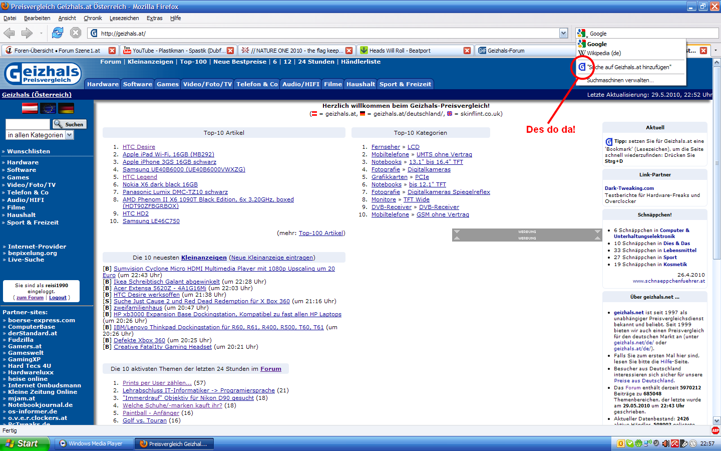Open the Dark-Tweaking.com partner link
Image resolution: width=721 pixels, height=451 pixels.
629,188
